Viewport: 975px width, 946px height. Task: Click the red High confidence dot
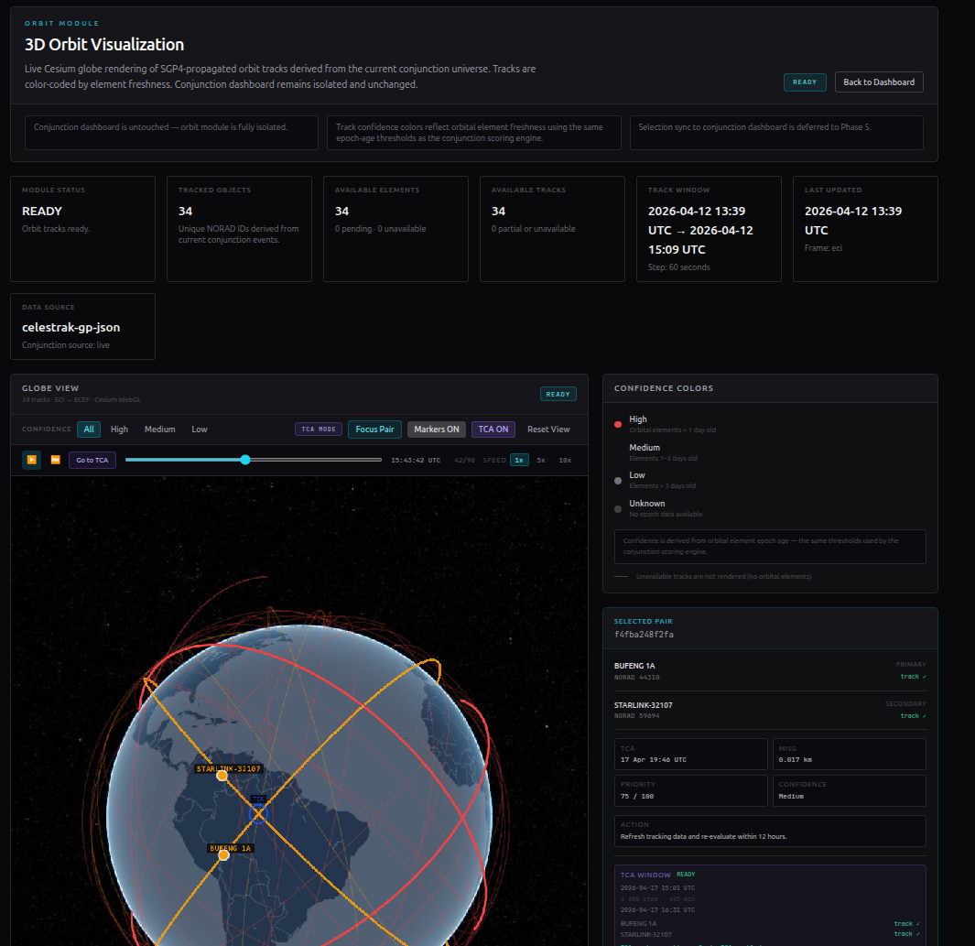click(618, 424)
